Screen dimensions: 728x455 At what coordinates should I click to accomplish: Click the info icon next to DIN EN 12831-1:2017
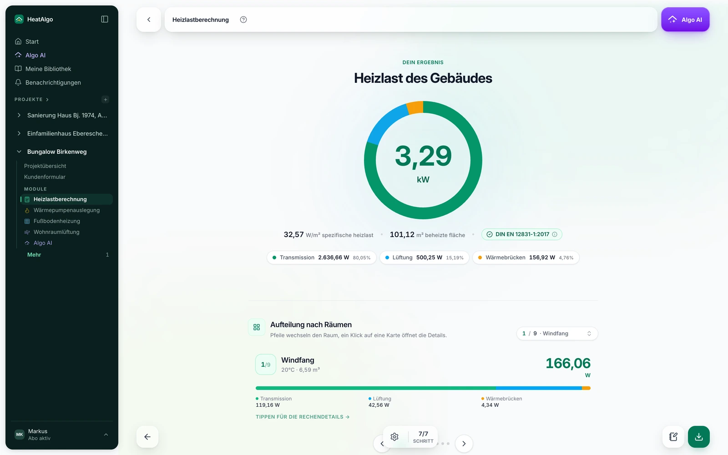click(555, 234)
